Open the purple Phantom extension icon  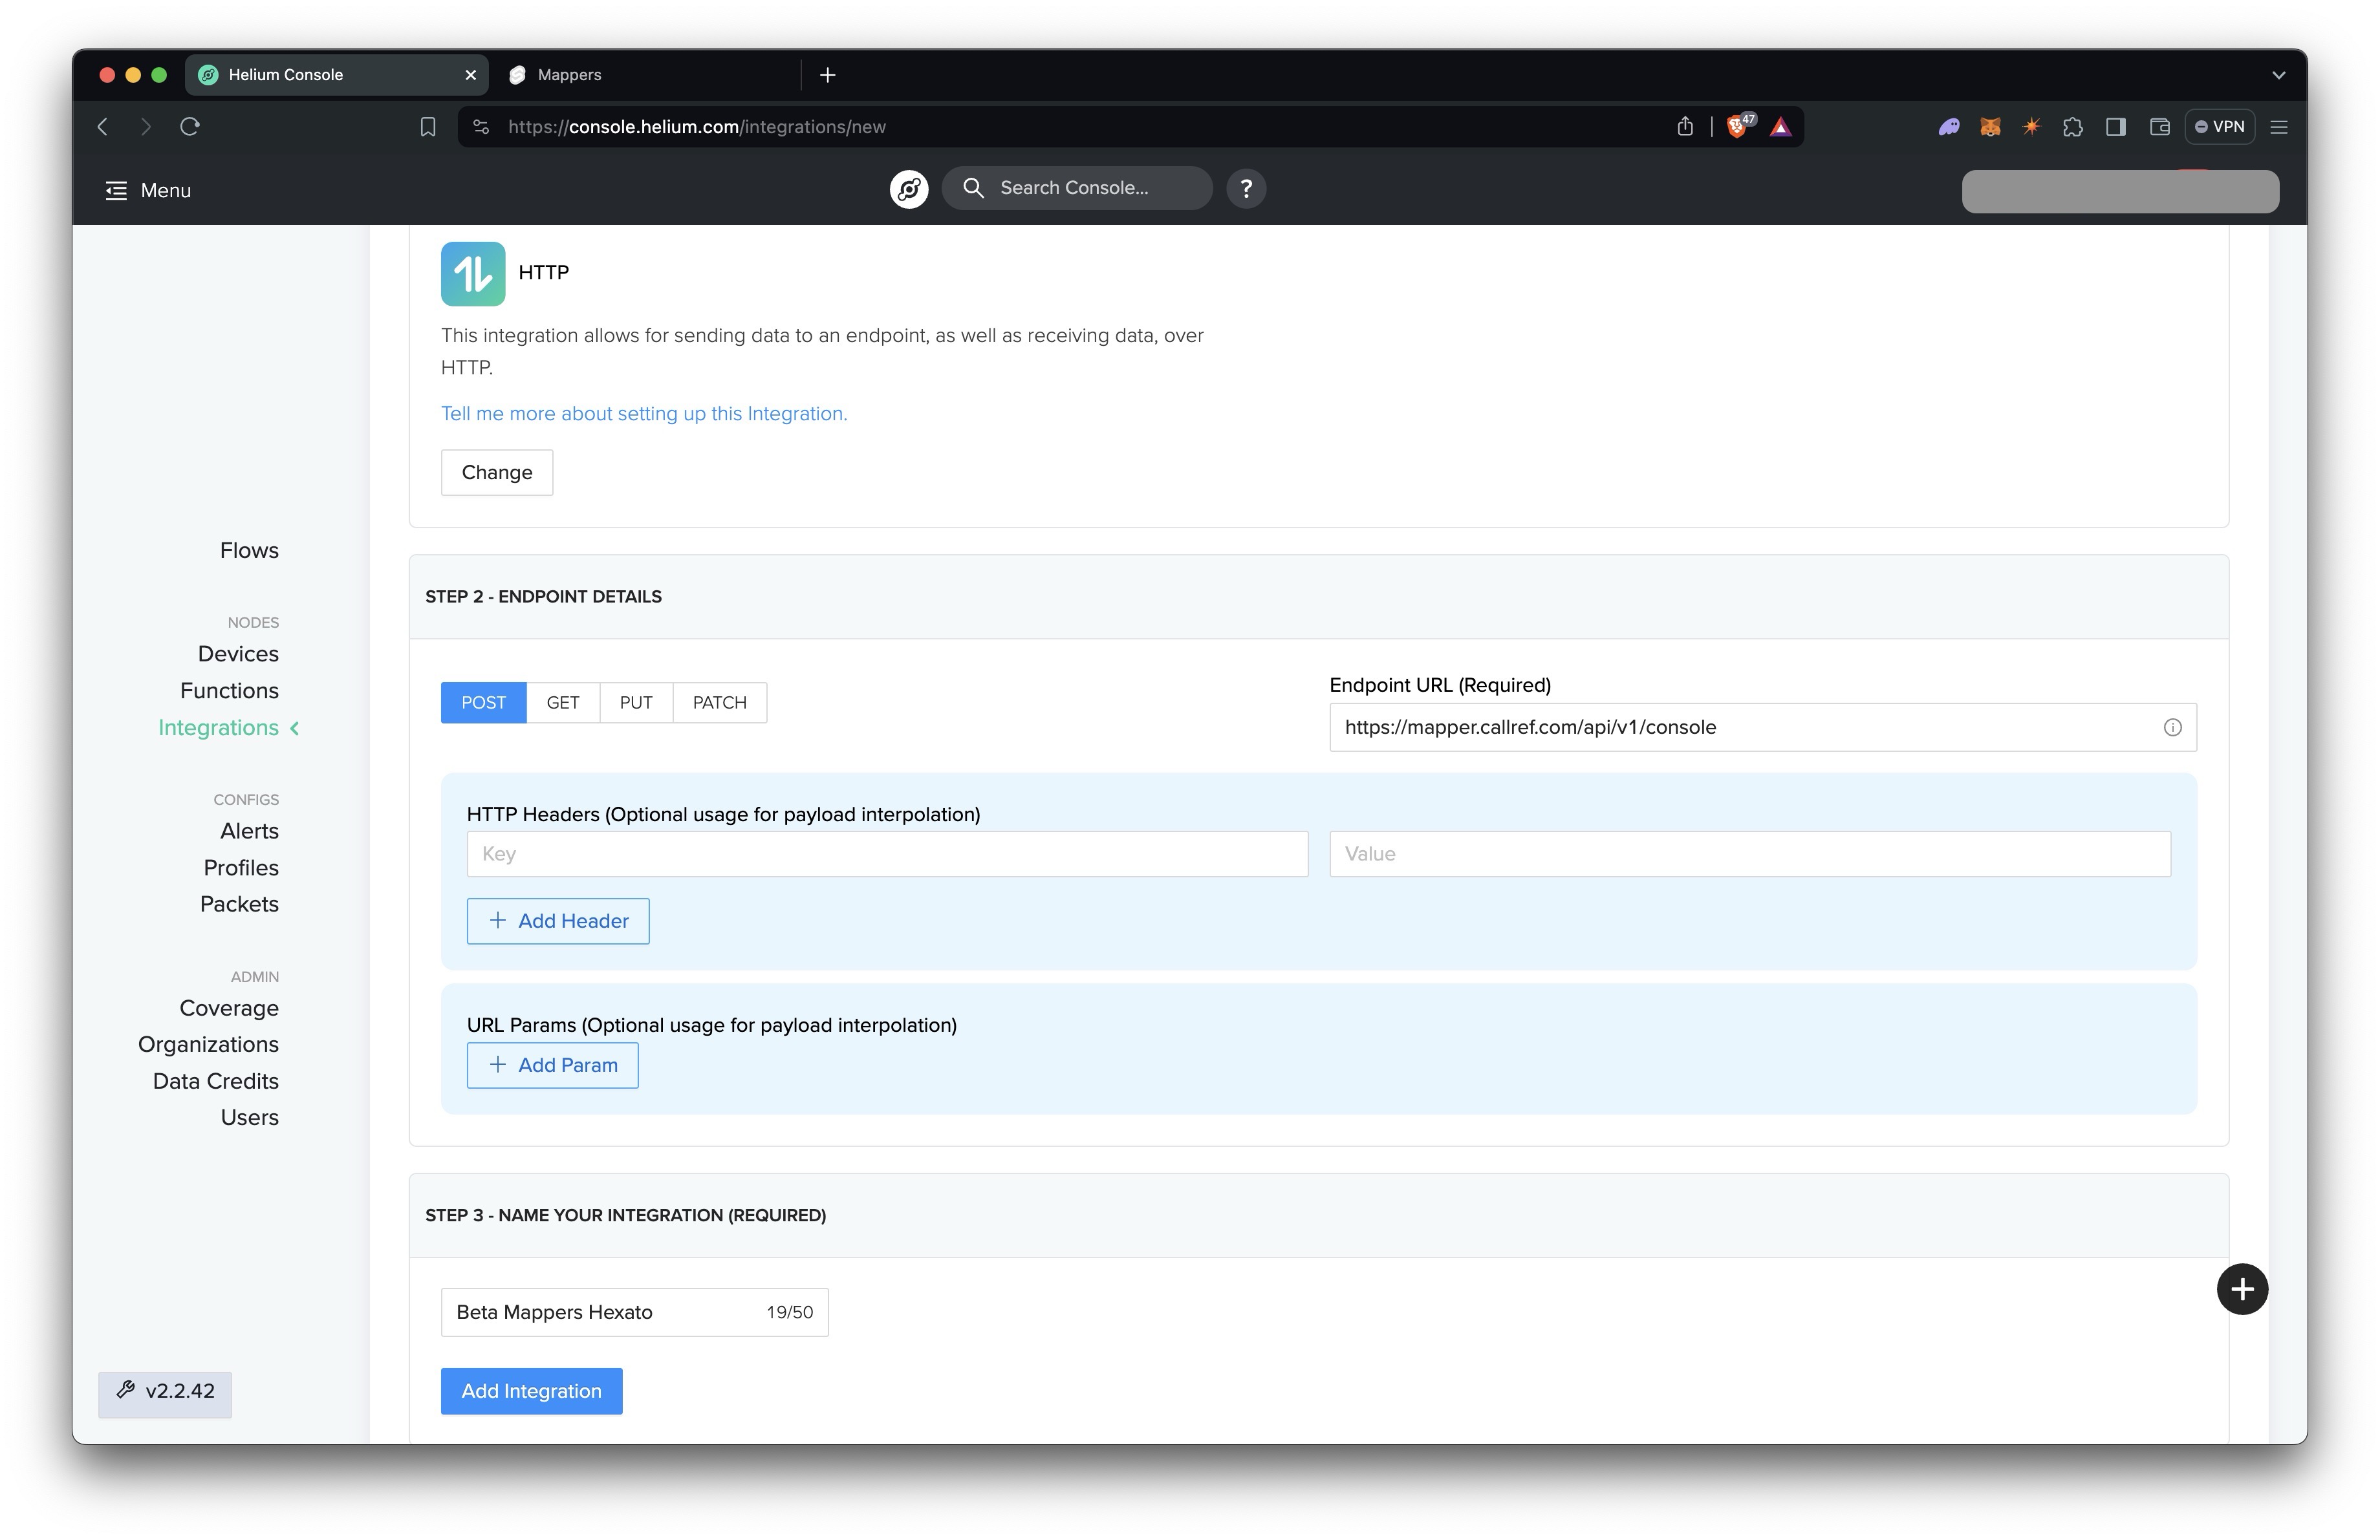click(1948, 127)
